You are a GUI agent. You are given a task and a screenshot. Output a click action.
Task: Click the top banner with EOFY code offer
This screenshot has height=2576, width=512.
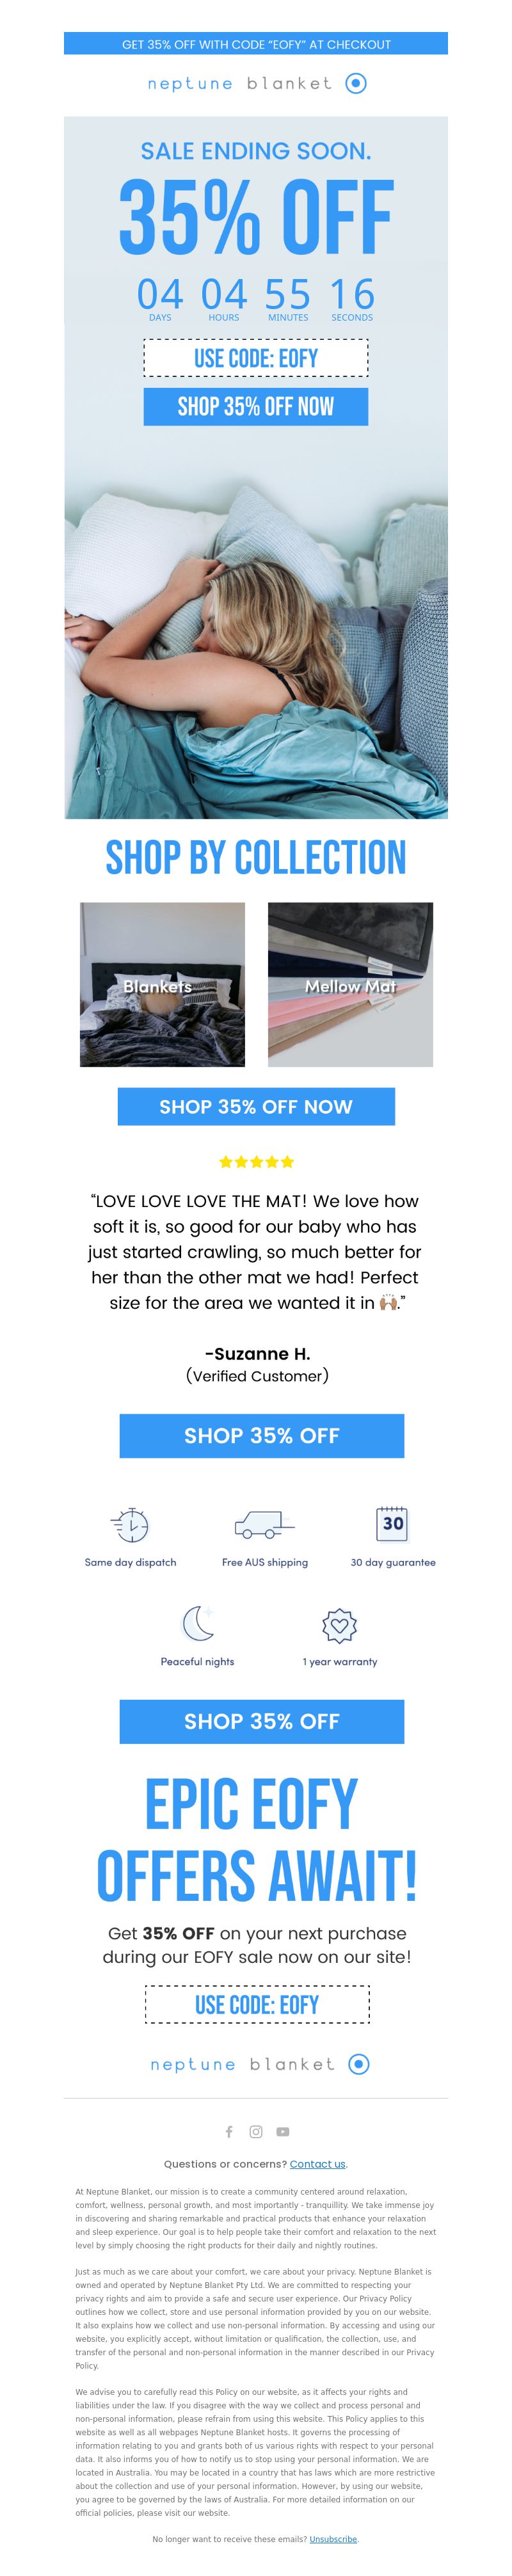pyautogui.click(x=256, y=44)
